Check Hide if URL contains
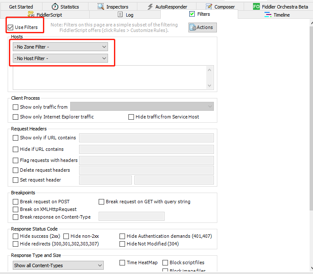Viewport: 313px width, 274px height. [15, 149]
